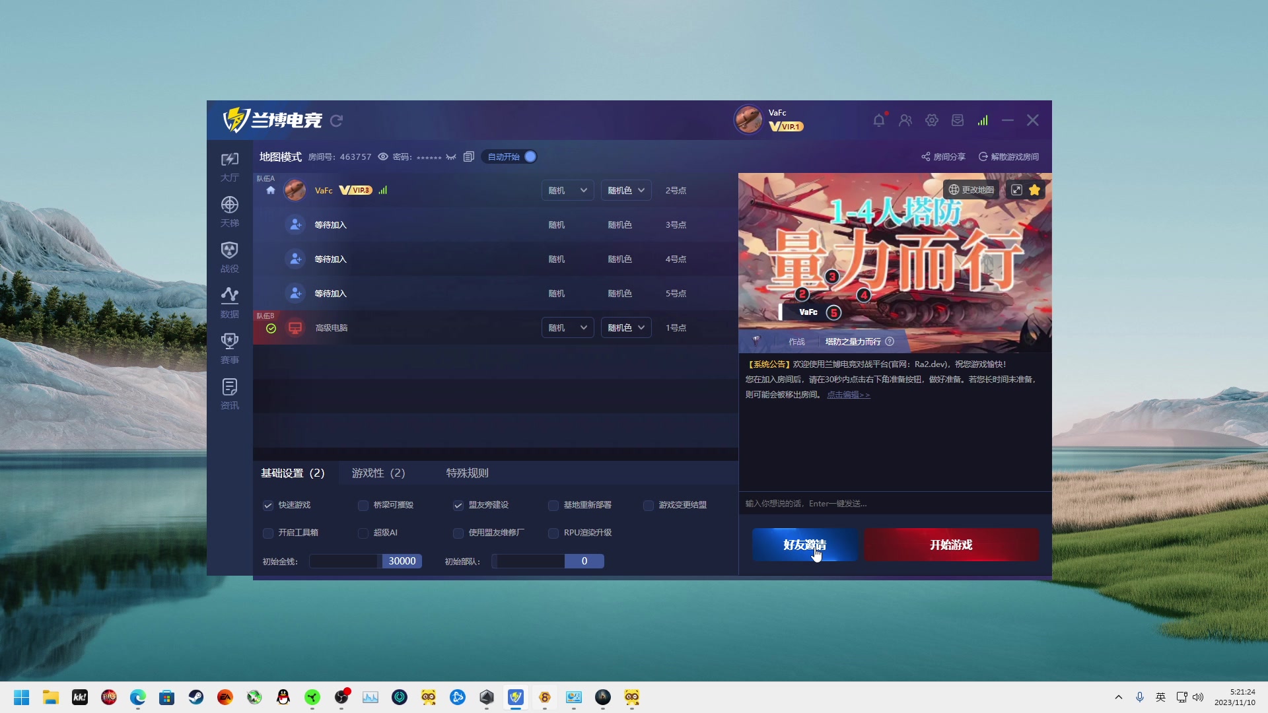This screenshot has width=1268, height=713.
Task: Enable the RPU渲染升级 checkbox
Action: tap(553, 533)
